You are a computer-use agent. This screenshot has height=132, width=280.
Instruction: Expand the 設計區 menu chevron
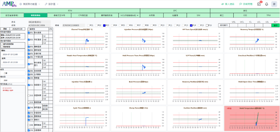[58, 4]
